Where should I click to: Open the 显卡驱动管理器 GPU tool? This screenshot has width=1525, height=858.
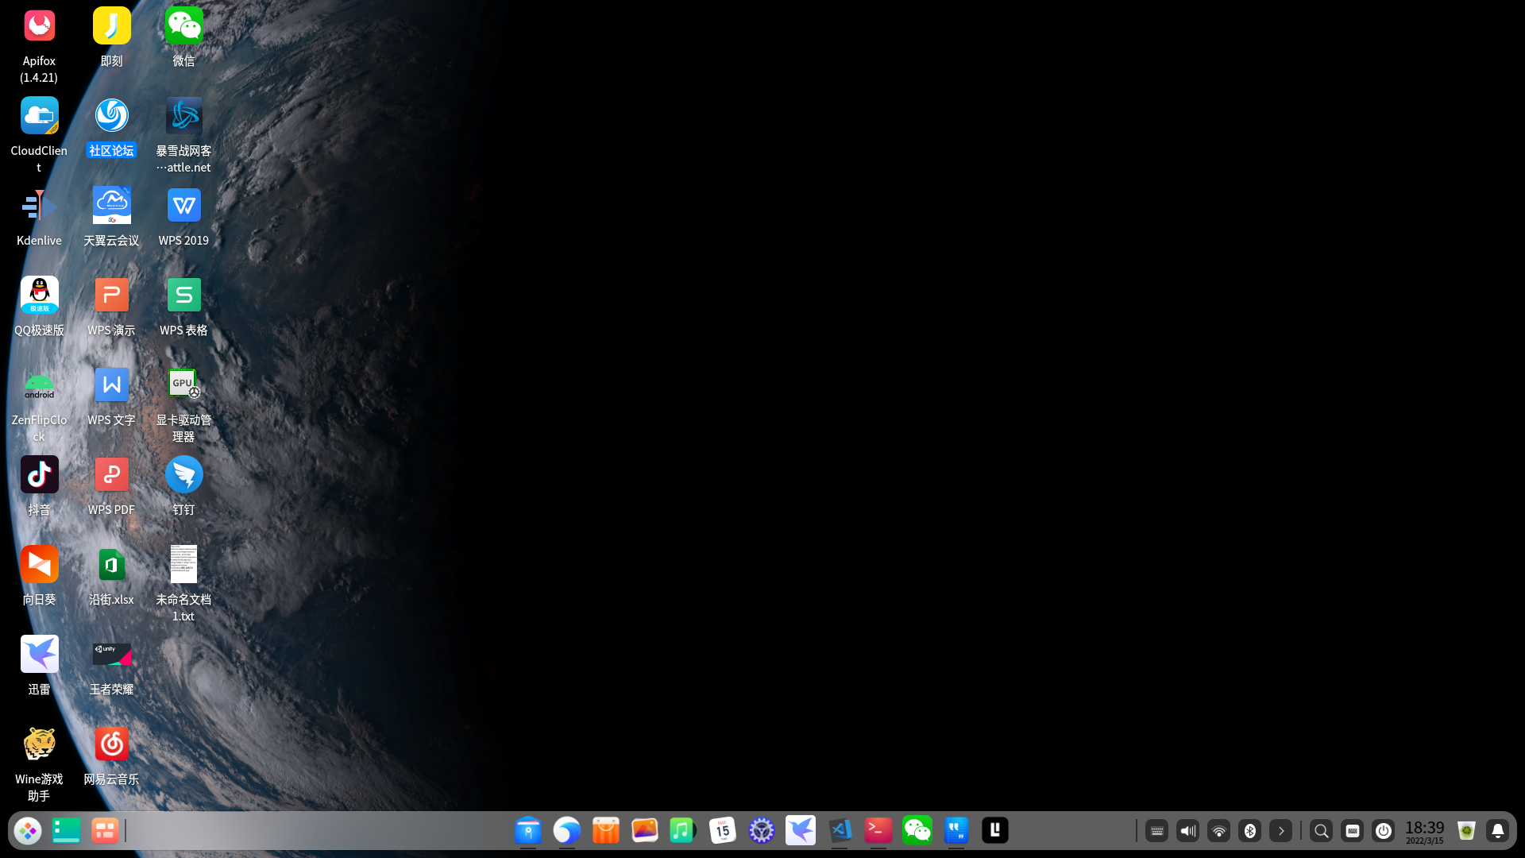[x=183, y=384]
